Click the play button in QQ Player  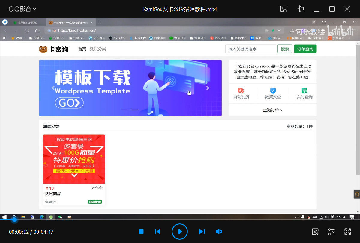[180, 232]
